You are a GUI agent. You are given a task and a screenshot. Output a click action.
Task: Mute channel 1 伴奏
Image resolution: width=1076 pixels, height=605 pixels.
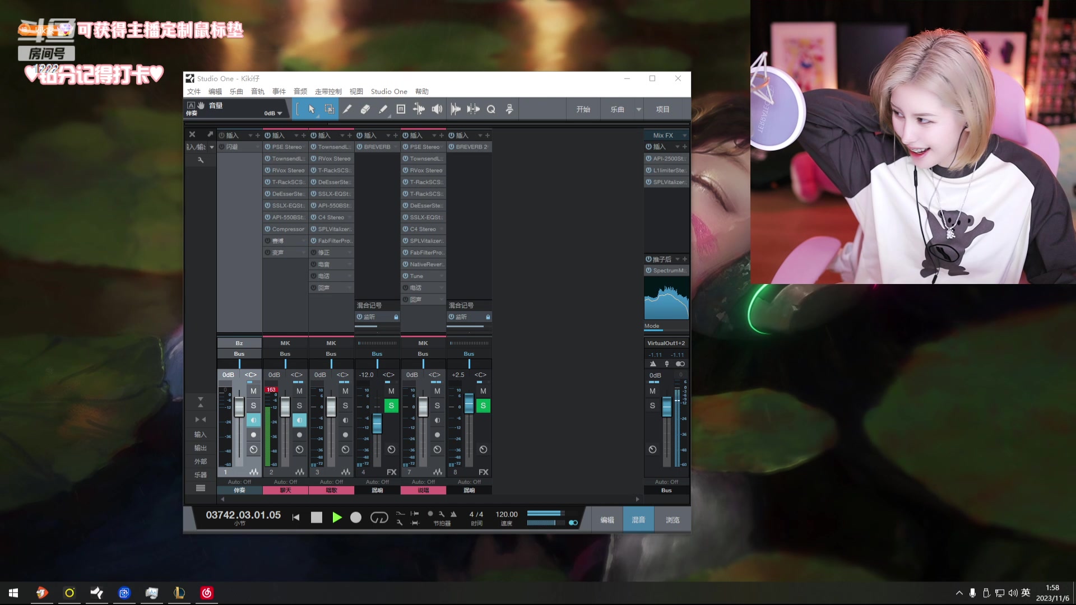coord(253,391)
